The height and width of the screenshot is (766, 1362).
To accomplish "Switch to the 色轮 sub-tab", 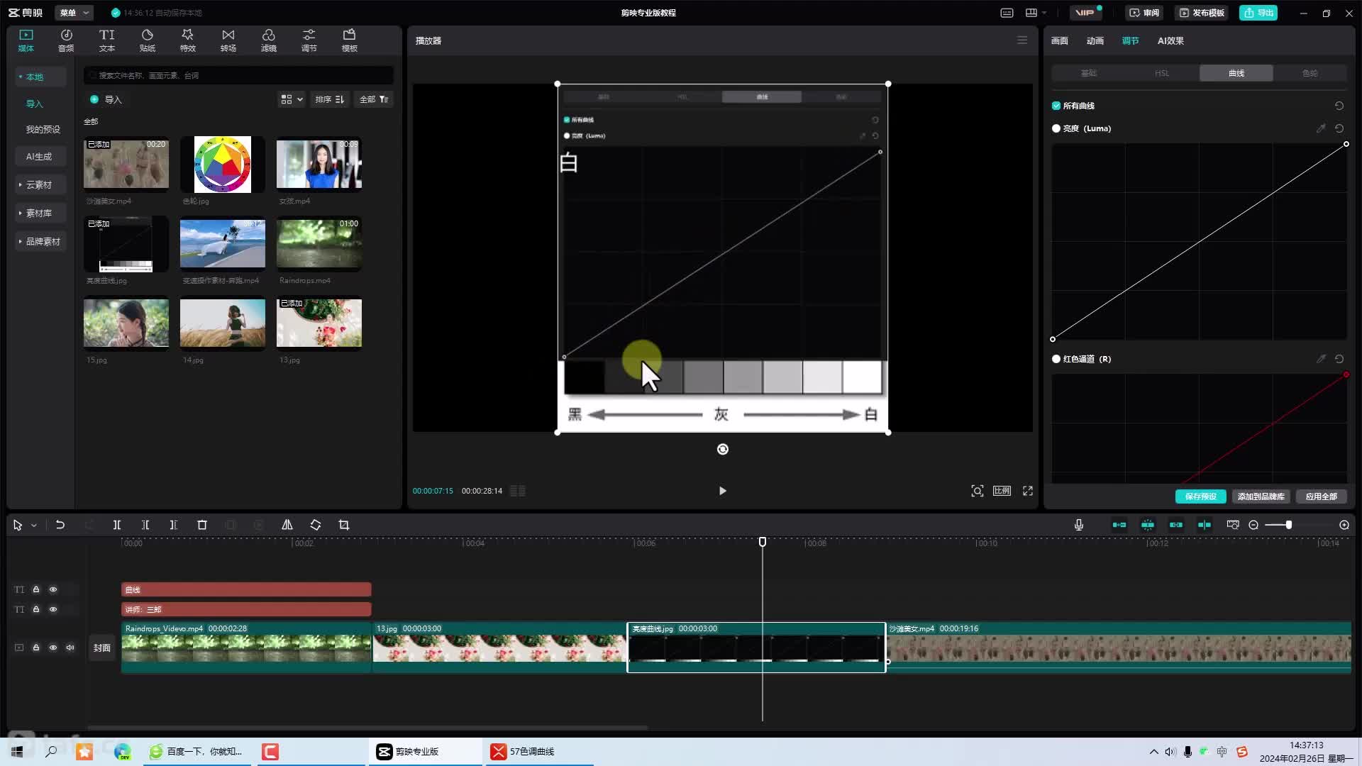I will click(1310, 73).
